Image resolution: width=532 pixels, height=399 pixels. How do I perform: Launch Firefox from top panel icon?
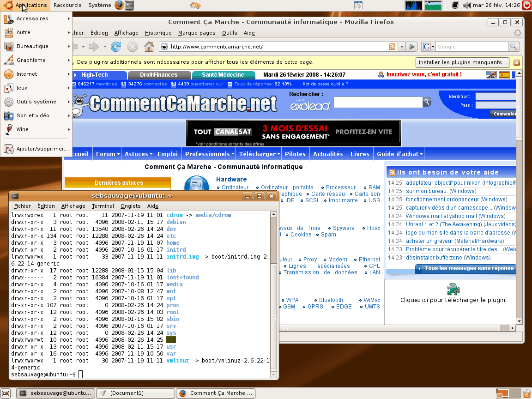coord(119,5)
